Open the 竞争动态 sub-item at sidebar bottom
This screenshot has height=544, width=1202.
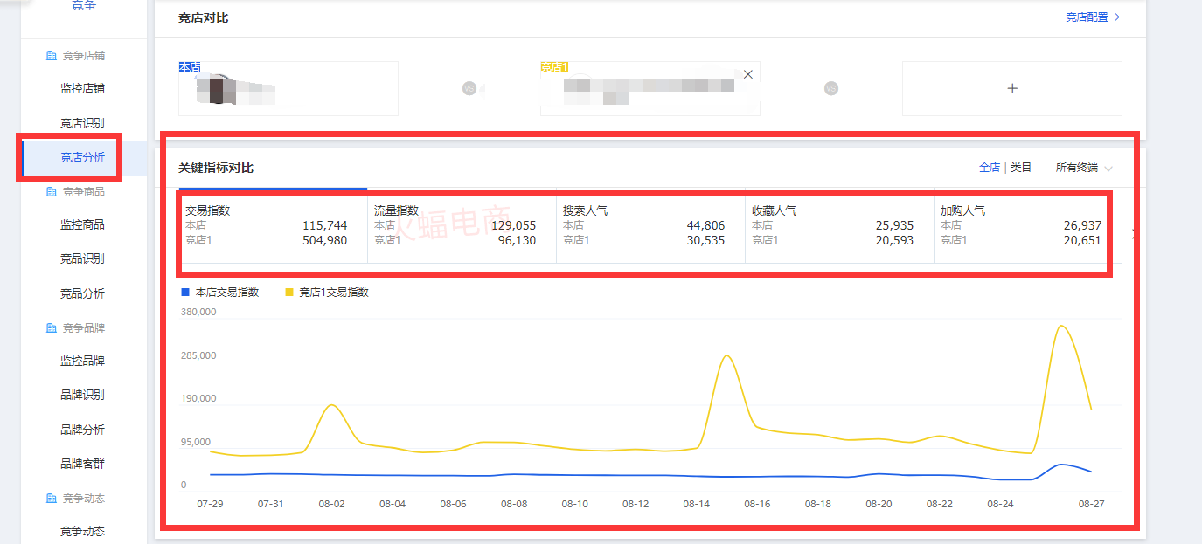(x=82, y=532)
